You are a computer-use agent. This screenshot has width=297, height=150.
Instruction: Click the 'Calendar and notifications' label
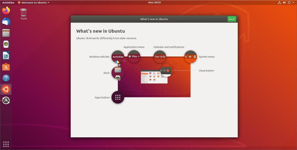169,47
